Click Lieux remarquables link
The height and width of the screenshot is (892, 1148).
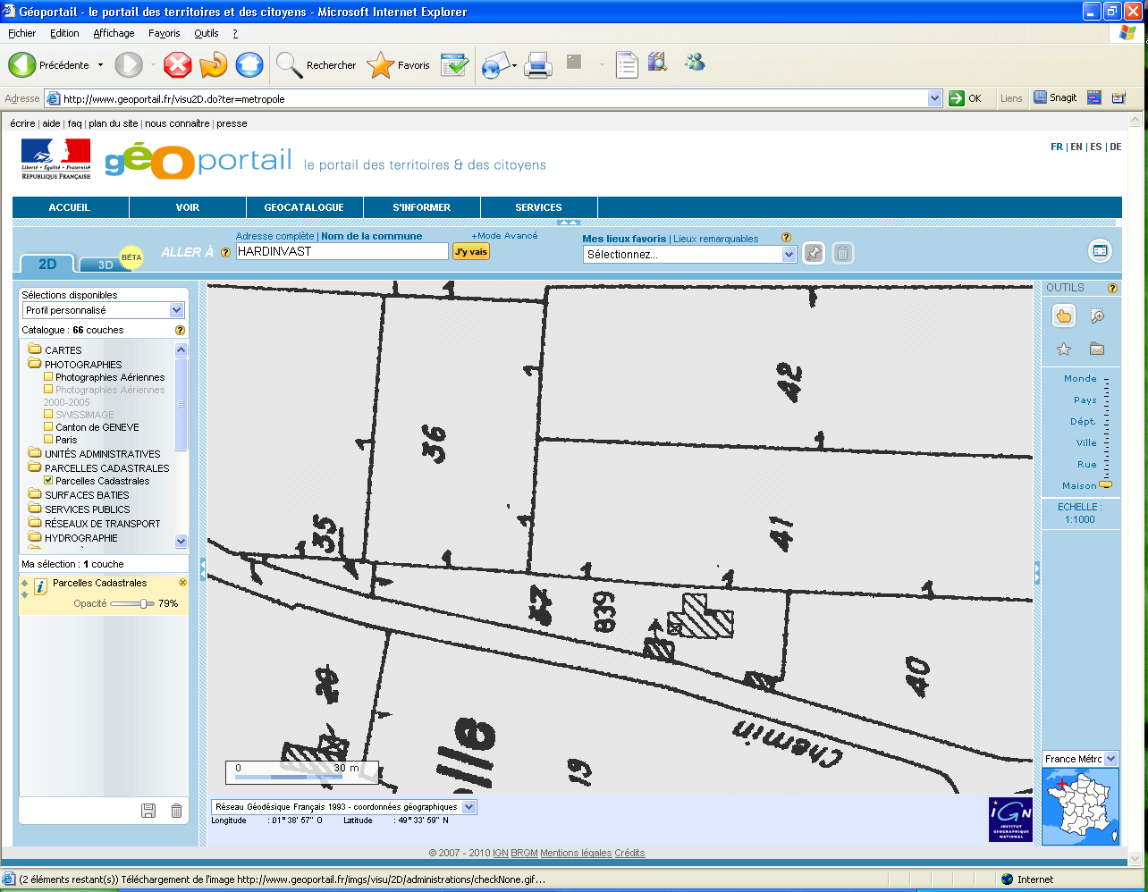715,239
